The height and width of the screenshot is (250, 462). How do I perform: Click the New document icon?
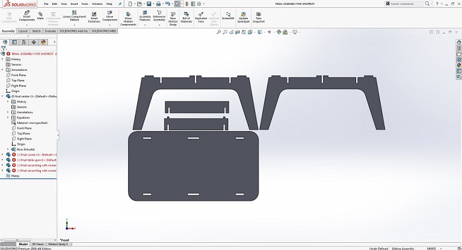[130, 4]
